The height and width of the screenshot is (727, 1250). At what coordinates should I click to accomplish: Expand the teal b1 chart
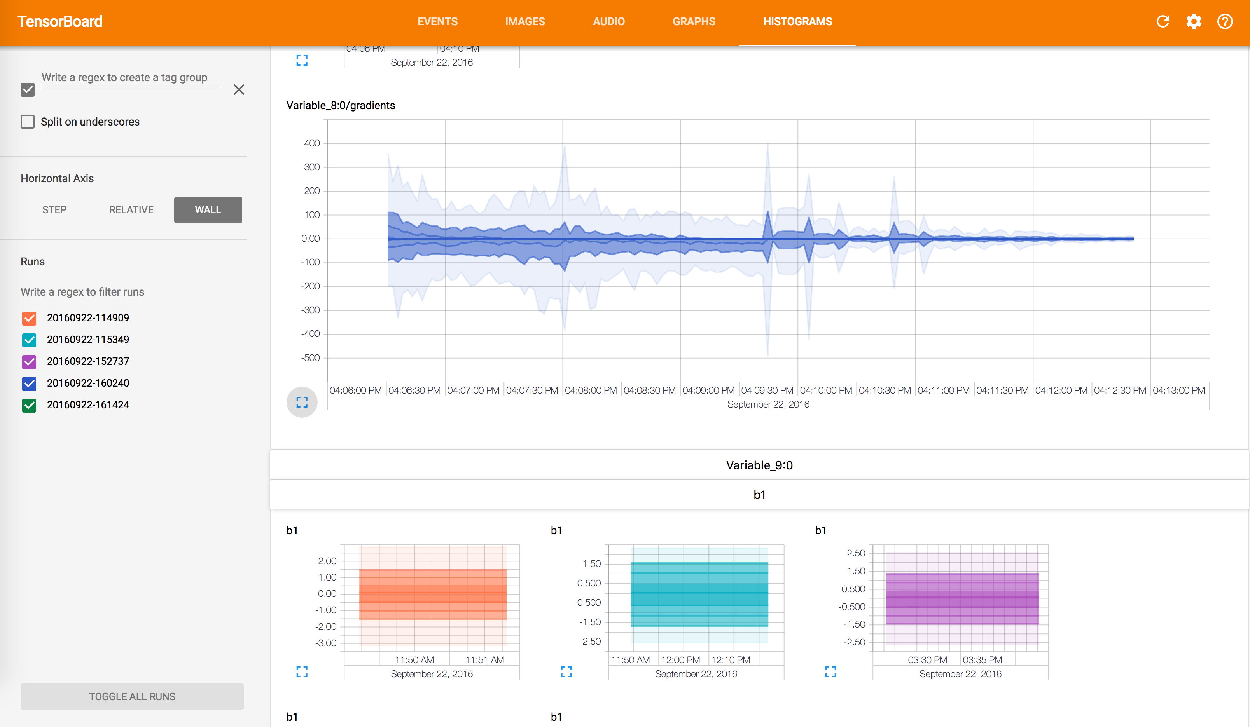point(566,672)
